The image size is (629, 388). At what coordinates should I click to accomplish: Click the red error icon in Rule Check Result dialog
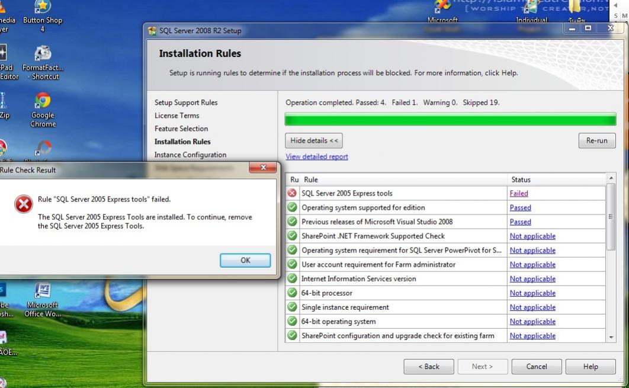pos(23,204)
